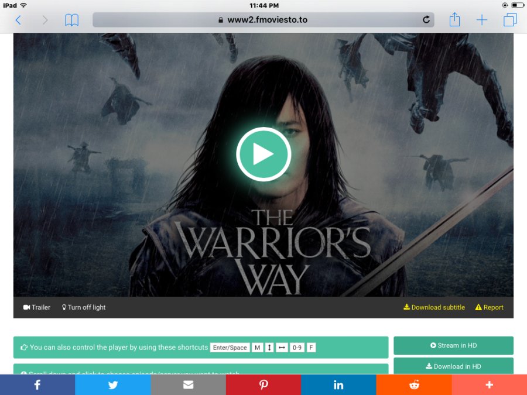Share page via email envelope
The height and width of the screenshot is (395, 527).
[x=188, y=384]
